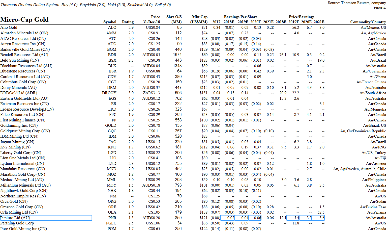Viewport: 389px width, 232px height.
Task: Select the "GOLD" ticker symbol
Action: pos(111,125)
